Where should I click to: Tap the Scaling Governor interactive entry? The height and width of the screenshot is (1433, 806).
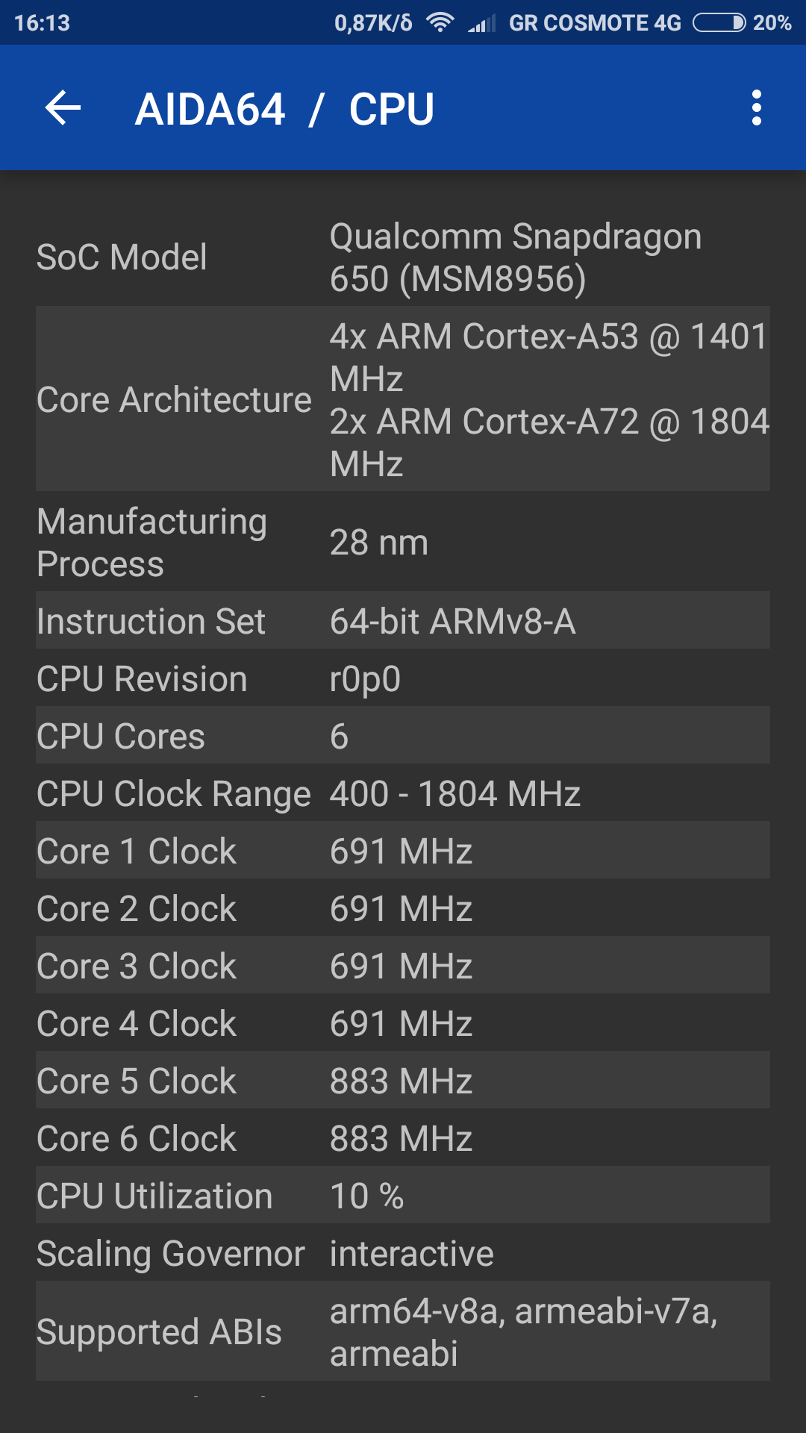(403, 1253)
